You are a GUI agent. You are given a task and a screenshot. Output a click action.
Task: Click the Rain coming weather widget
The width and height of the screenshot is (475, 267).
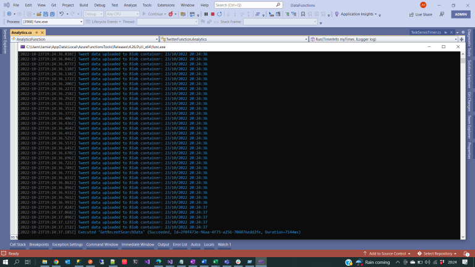click(373, 262)
